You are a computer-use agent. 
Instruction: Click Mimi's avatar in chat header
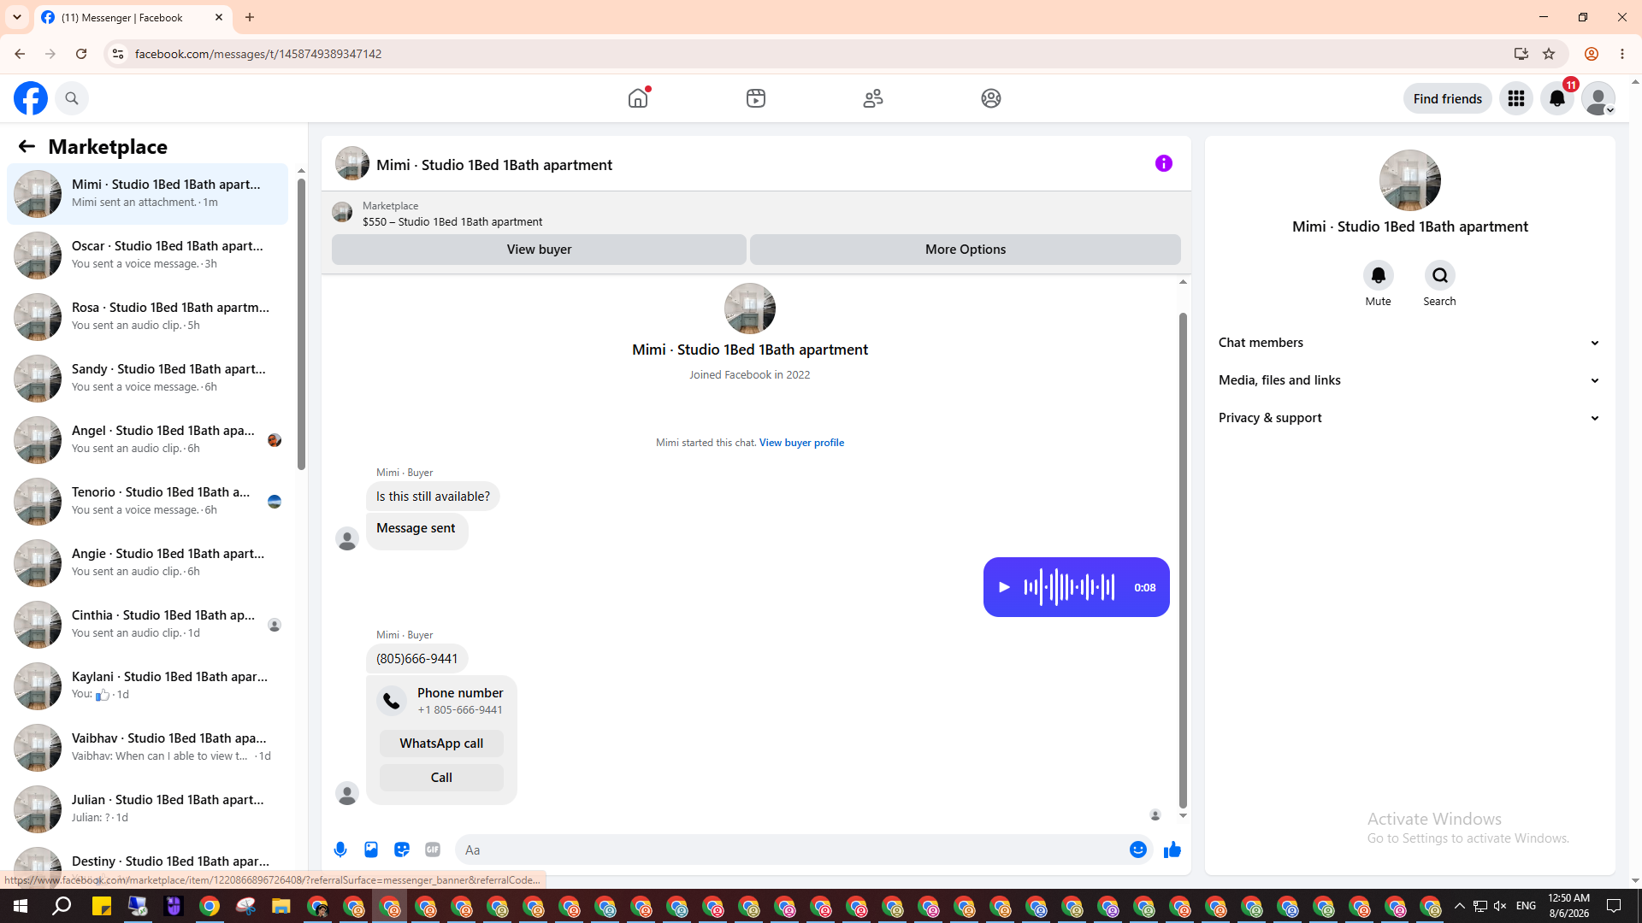click(x=352, y=163)
